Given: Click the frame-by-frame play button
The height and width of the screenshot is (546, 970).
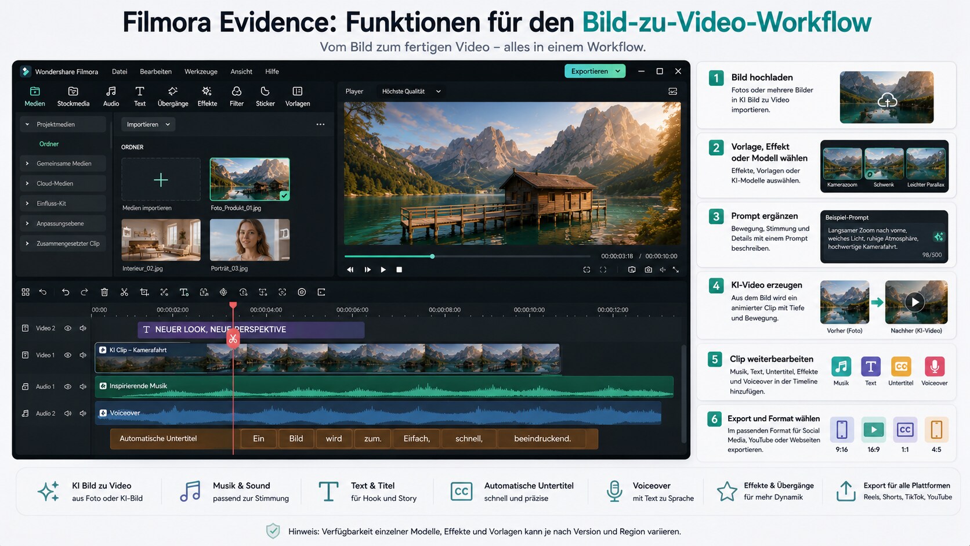Looking at the screenshot, I should (x=367, y=270).
